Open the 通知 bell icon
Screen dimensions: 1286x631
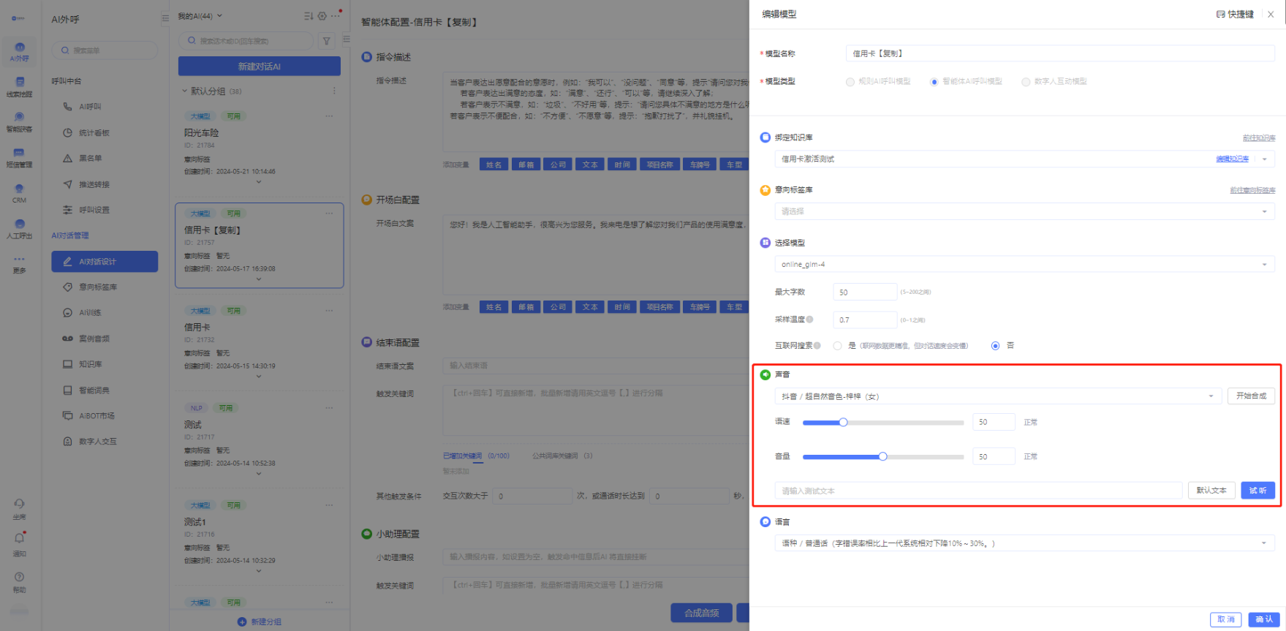20,539
